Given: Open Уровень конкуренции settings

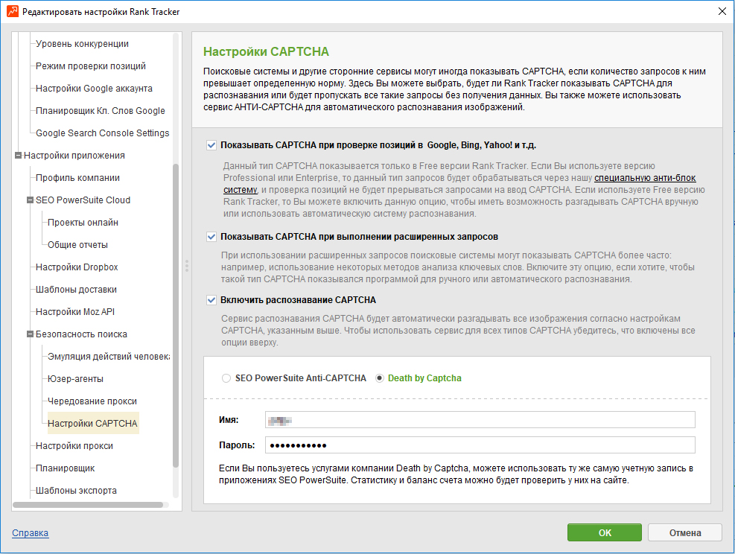Looking at the screenshot, I should (82, 44).
